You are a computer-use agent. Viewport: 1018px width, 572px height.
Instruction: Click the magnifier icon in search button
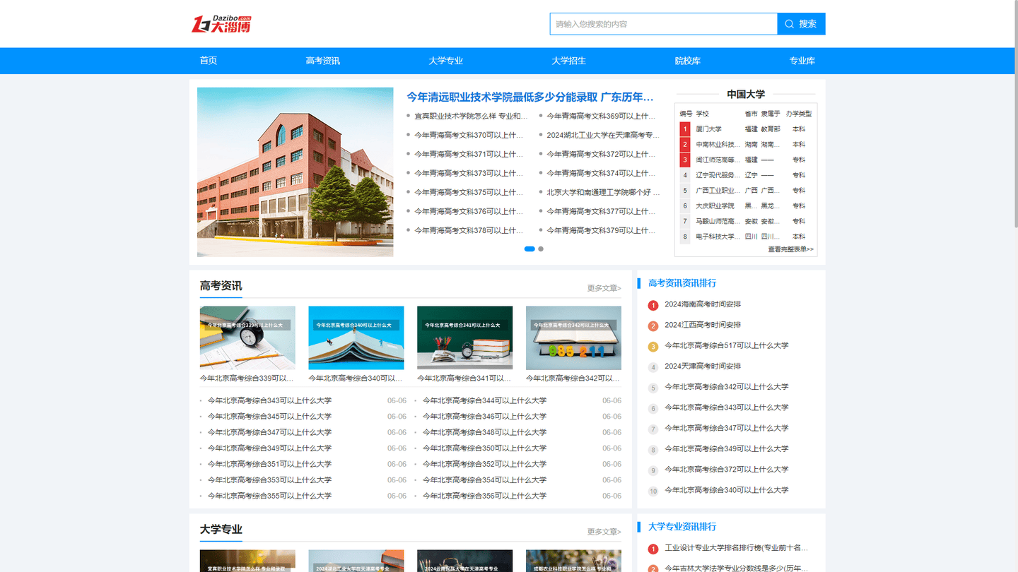789,24
